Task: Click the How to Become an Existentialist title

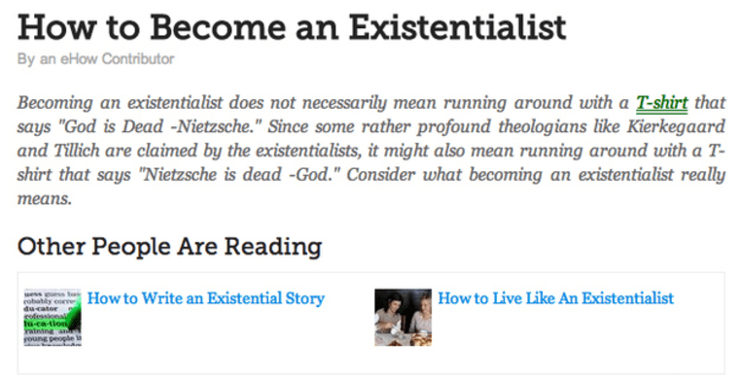Action: coord(292,27)
